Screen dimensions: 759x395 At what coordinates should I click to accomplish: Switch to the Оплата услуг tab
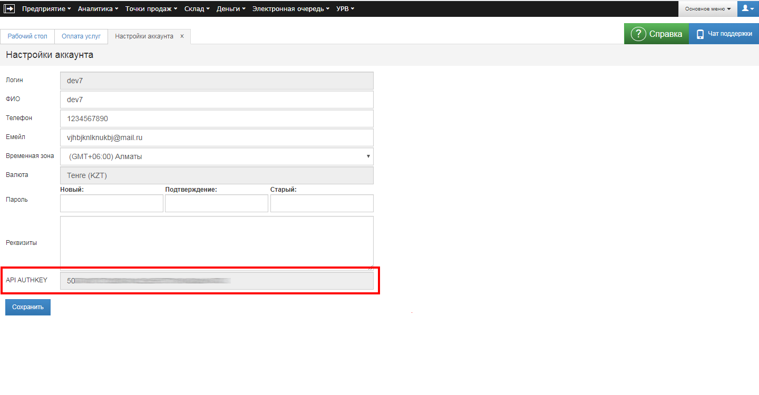[81, 36]
